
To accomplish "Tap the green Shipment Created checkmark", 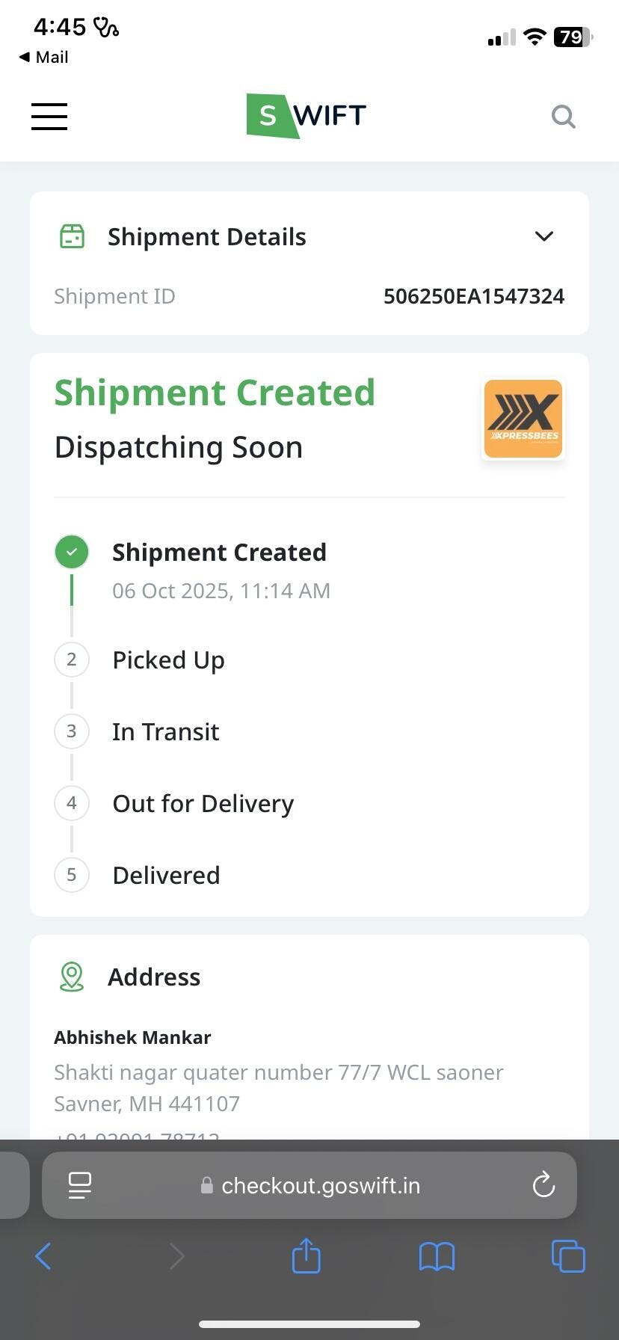I will (x=72, y=553).
